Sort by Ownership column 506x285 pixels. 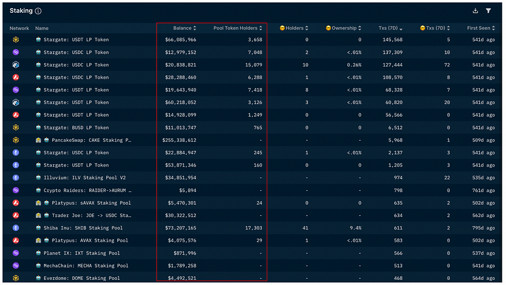(344, 28)
